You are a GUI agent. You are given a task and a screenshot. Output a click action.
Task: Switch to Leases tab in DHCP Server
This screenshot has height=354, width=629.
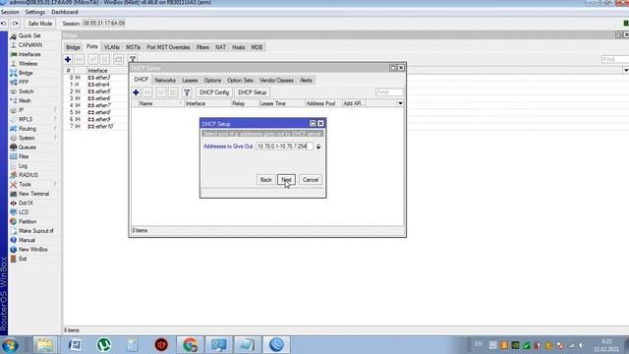pyautogui.click(x=190, y=81)
